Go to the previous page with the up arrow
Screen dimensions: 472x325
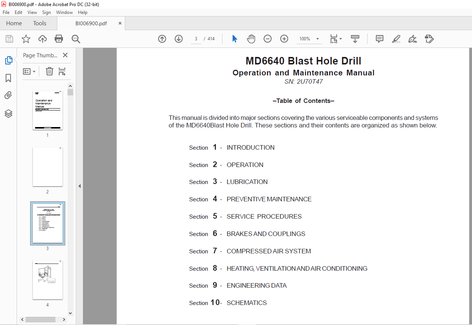pyautogui.click(x=162, y=39)
